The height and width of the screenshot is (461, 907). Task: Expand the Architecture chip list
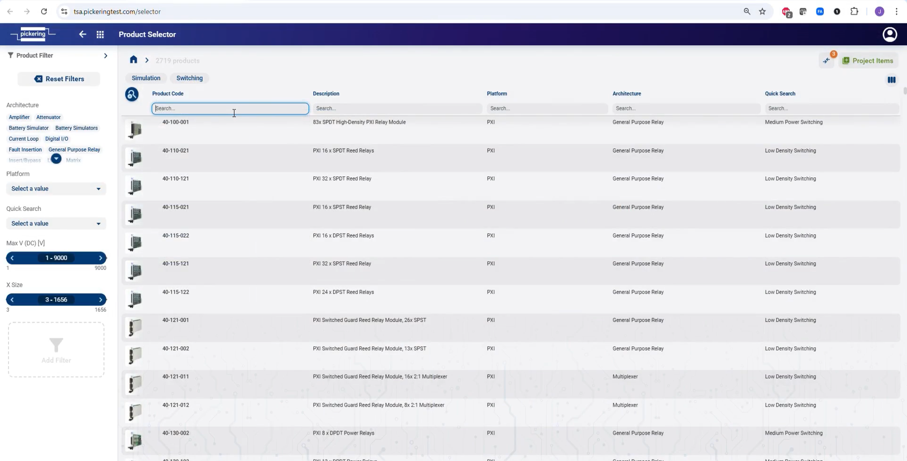point(56,159)
